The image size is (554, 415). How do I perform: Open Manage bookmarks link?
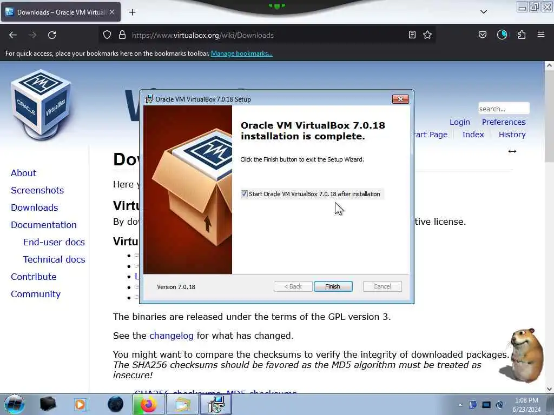pyautogui.click(x=242, y=53)
